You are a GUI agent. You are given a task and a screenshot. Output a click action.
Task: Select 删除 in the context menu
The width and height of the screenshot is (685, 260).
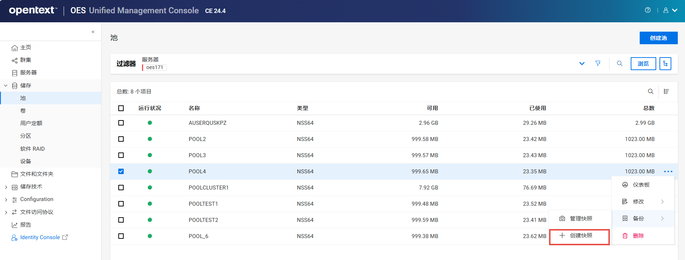coord(638,236)
